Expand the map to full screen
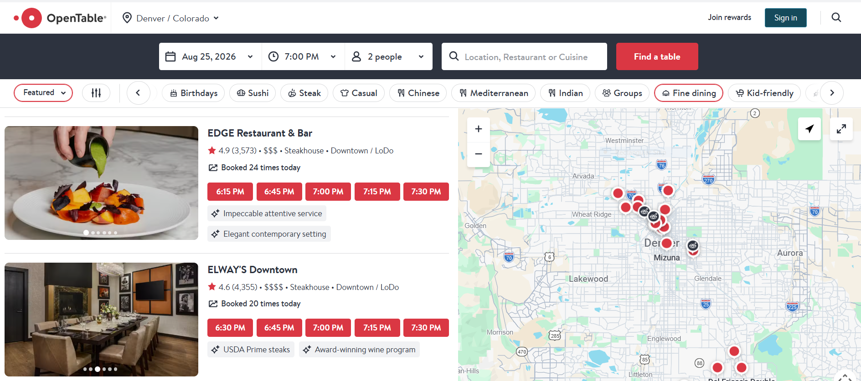 click(x=841, y=129)
